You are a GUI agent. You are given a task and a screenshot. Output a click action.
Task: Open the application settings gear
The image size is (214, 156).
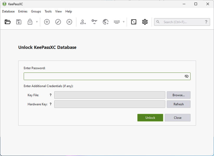pos(145,22)
